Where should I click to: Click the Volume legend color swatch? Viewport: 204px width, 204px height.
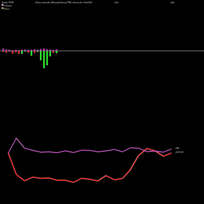point(2,5)
